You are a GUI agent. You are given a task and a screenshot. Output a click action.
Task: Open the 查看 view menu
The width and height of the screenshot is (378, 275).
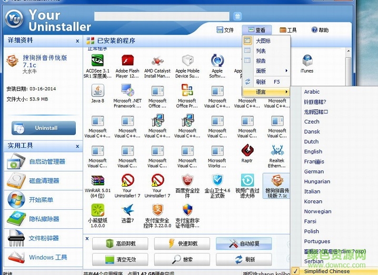tap(257, 30)
